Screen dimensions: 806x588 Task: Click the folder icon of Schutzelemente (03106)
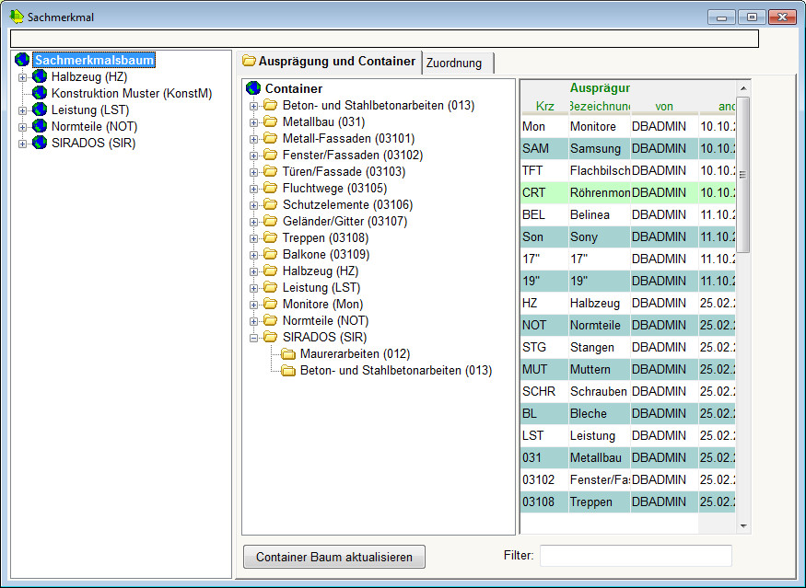point(271,204)
